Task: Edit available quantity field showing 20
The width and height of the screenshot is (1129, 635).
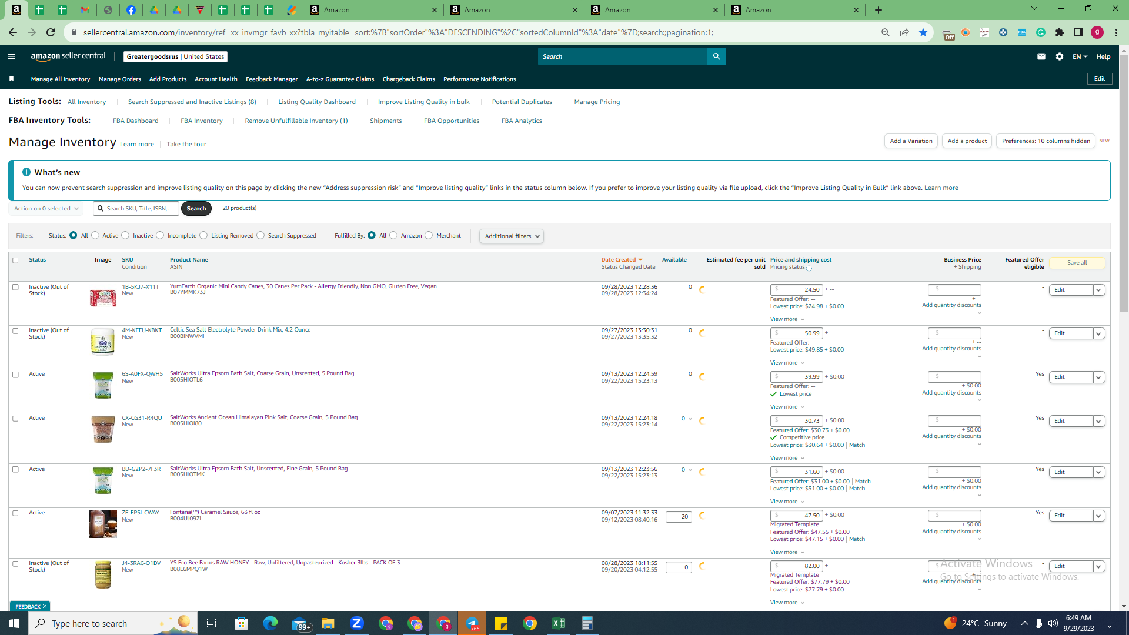Action: pos(679,516)
